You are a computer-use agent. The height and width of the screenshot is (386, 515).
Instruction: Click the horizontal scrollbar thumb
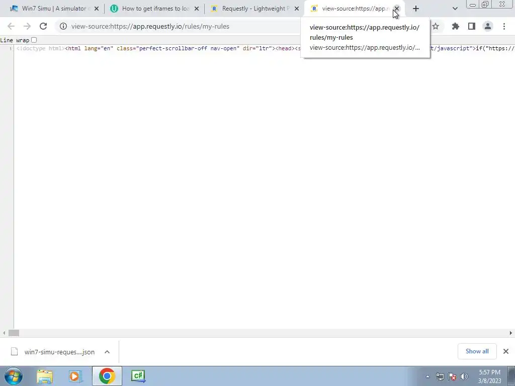pos(14,333)
